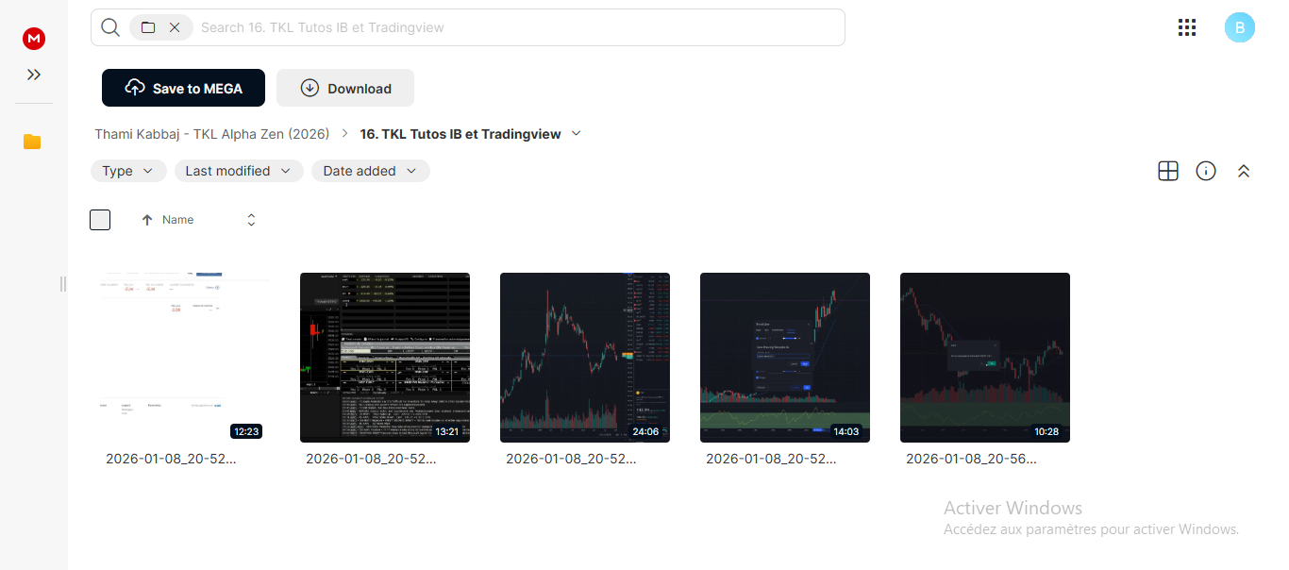
Task: Collapse header with double up chevron
Action: tap(1244, 171)
